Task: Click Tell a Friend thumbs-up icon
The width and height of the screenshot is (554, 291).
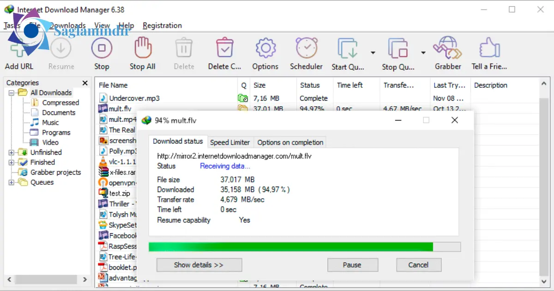Action: tap(489, 48)
